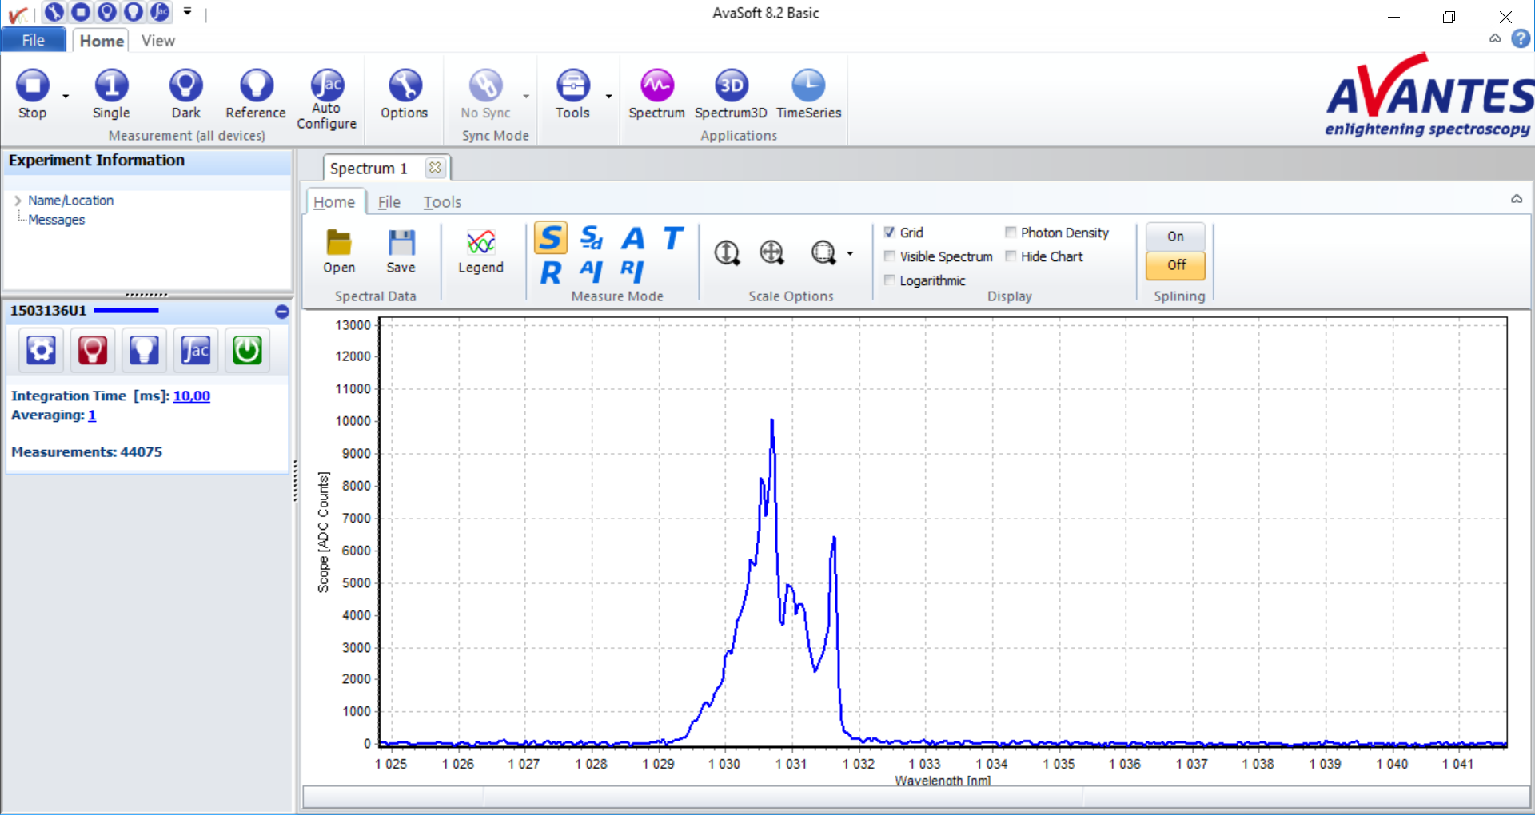Screen dimensions: 1535x815
Task: Click the Reference measurement icon
Action: pos(256,86)
